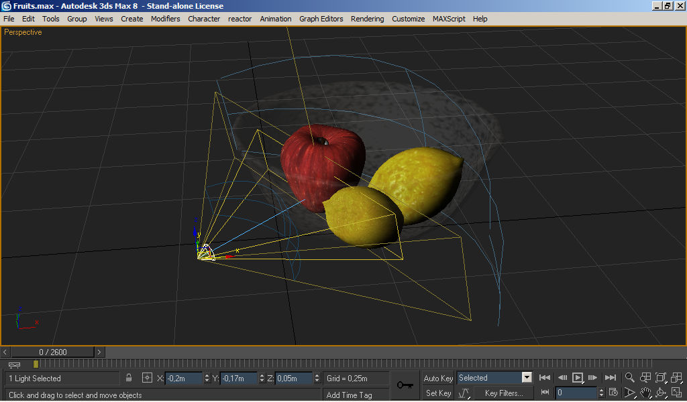Open the Mini Curve Editor icon
The width and height of the screenshot is (687, 402).
[15, 364]
